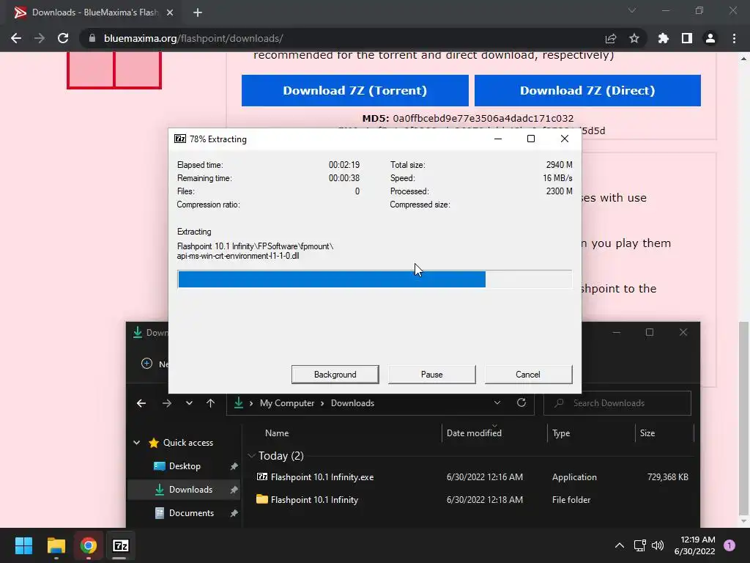Go up one folder level in Explorer
The width and height of the screenshot is (750, 563).
[x=210, y=403]
